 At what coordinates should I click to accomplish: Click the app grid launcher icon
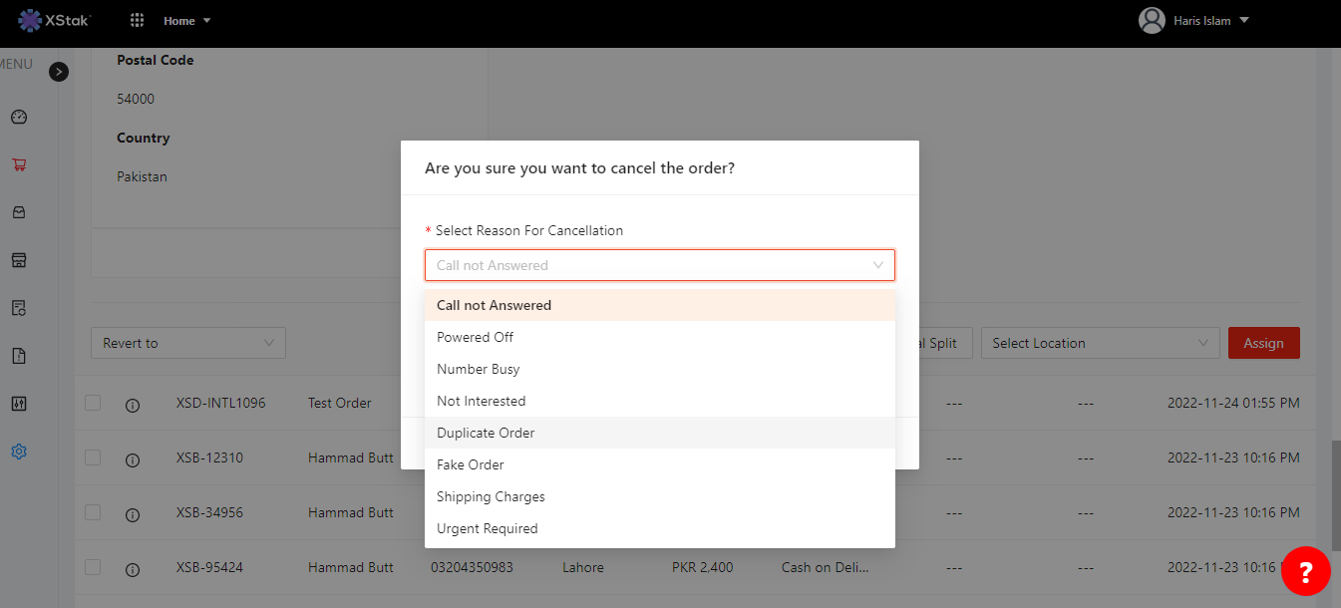click(138, 21)
